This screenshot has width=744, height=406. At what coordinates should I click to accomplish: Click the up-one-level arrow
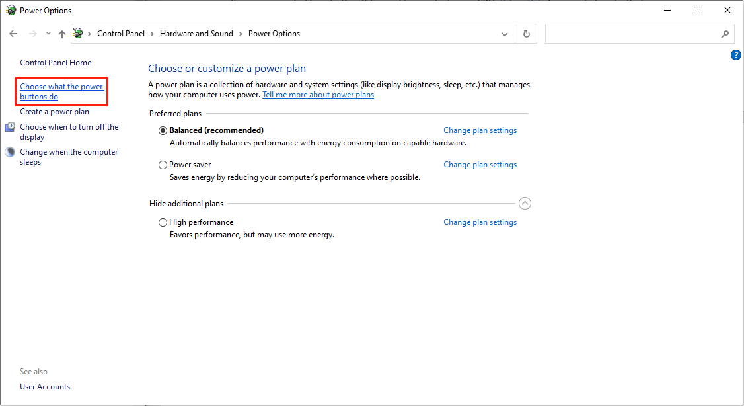61,33
